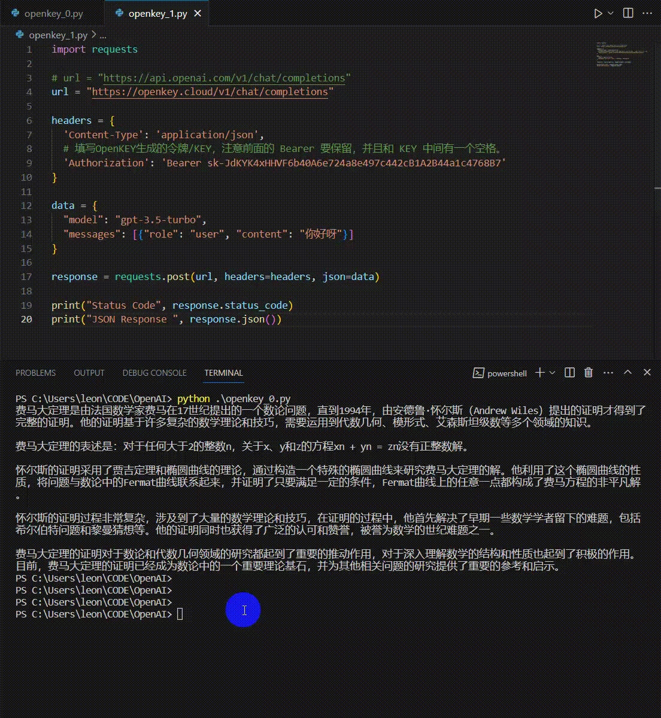Open editor More Actions menu

click(647, 13)
